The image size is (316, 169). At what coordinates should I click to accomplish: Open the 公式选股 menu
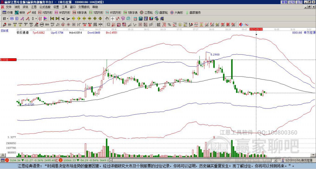[x=45, y=7]
